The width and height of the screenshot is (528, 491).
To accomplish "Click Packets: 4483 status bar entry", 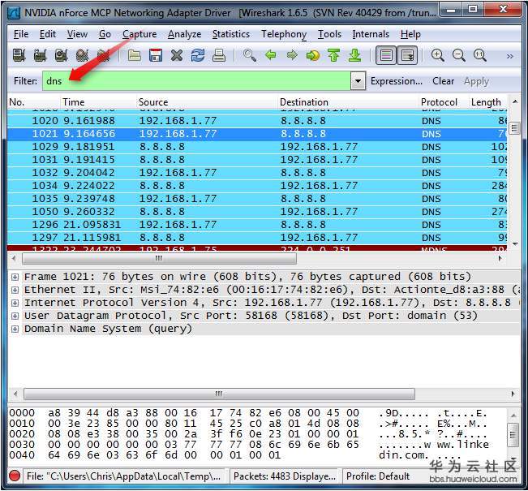I will pyautogui.click(x=284, y=476).
